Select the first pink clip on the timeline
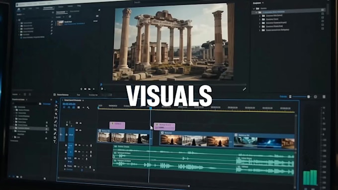 pyautogui.click(x=117, y=125)
